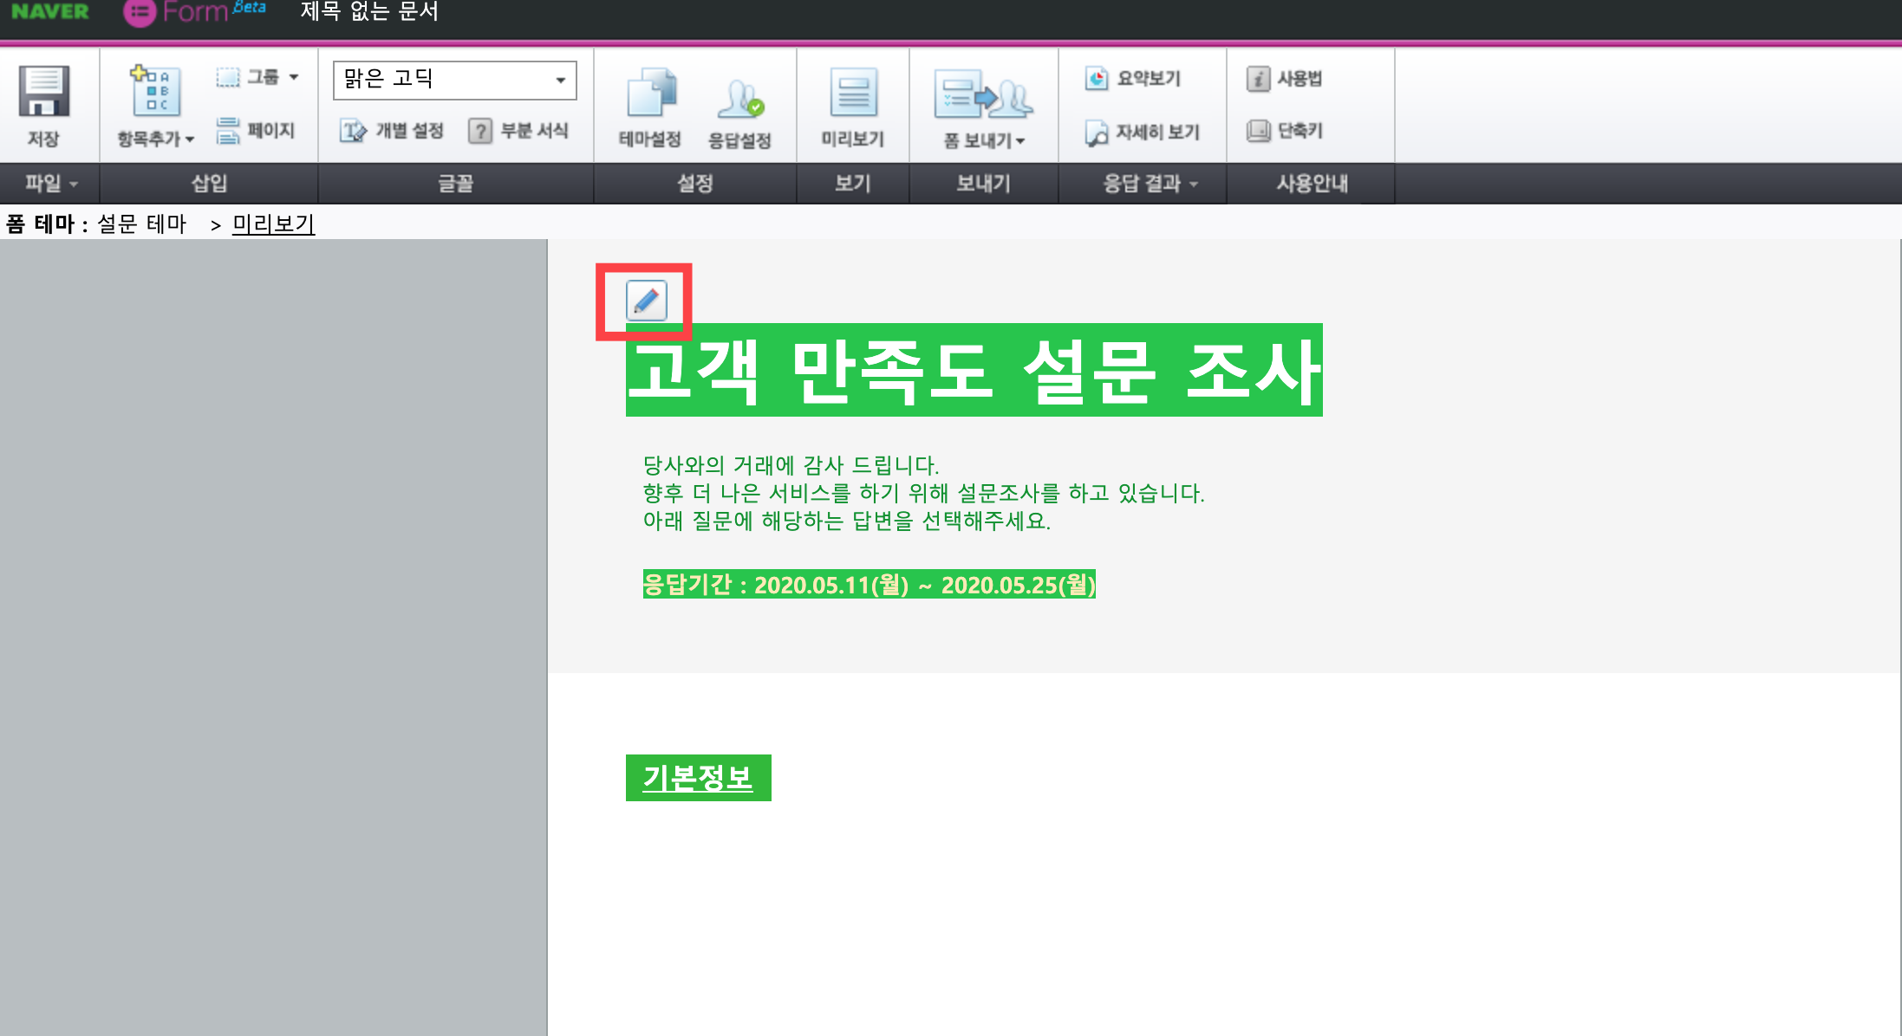
Task: Click the NAVER logo
Action: [50, 12]
